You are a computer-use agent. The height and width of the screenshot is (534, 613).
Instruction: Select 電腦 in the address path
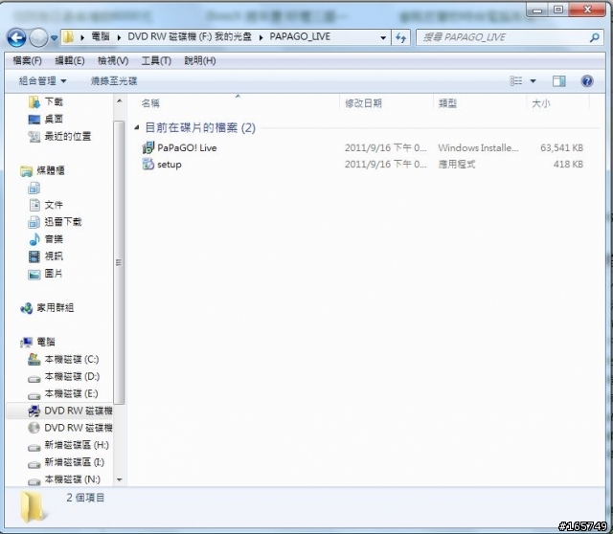pos(100,36)
